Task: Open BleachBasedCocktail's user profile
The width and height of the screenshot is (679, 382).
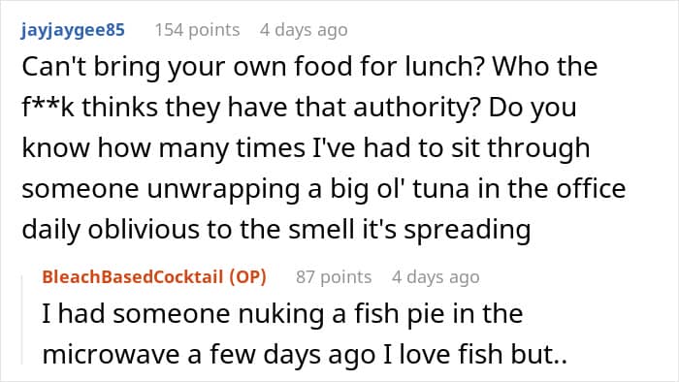Action: coord(133,277)
